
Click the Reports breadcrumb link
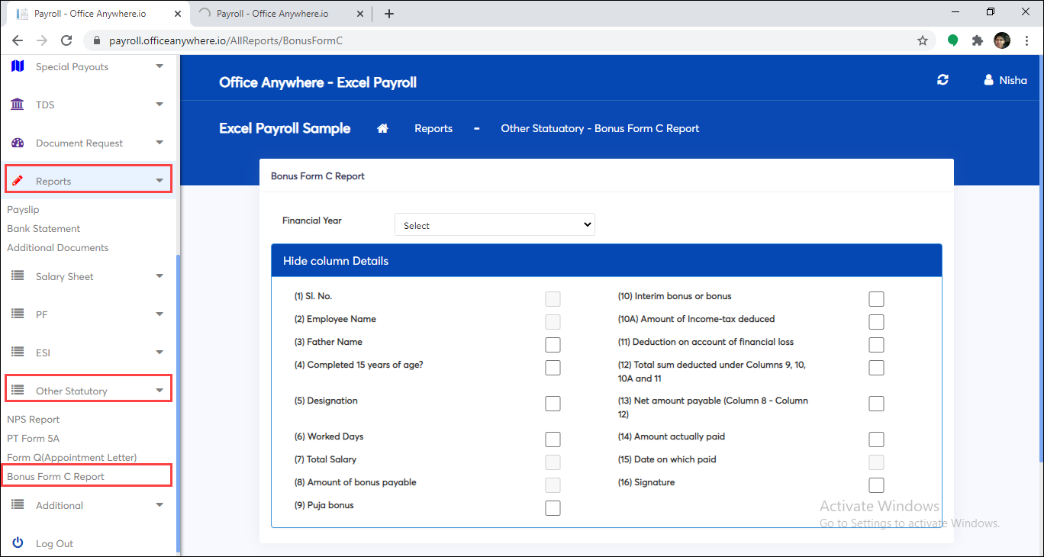click(433, 128)
